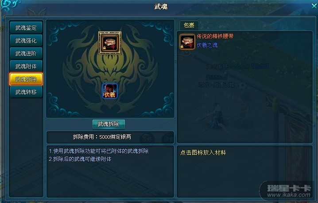Open the 武魂鉴定 tab
Viewport: 318px width, 203px height.
pyautogui.click(x=26, y=27)
